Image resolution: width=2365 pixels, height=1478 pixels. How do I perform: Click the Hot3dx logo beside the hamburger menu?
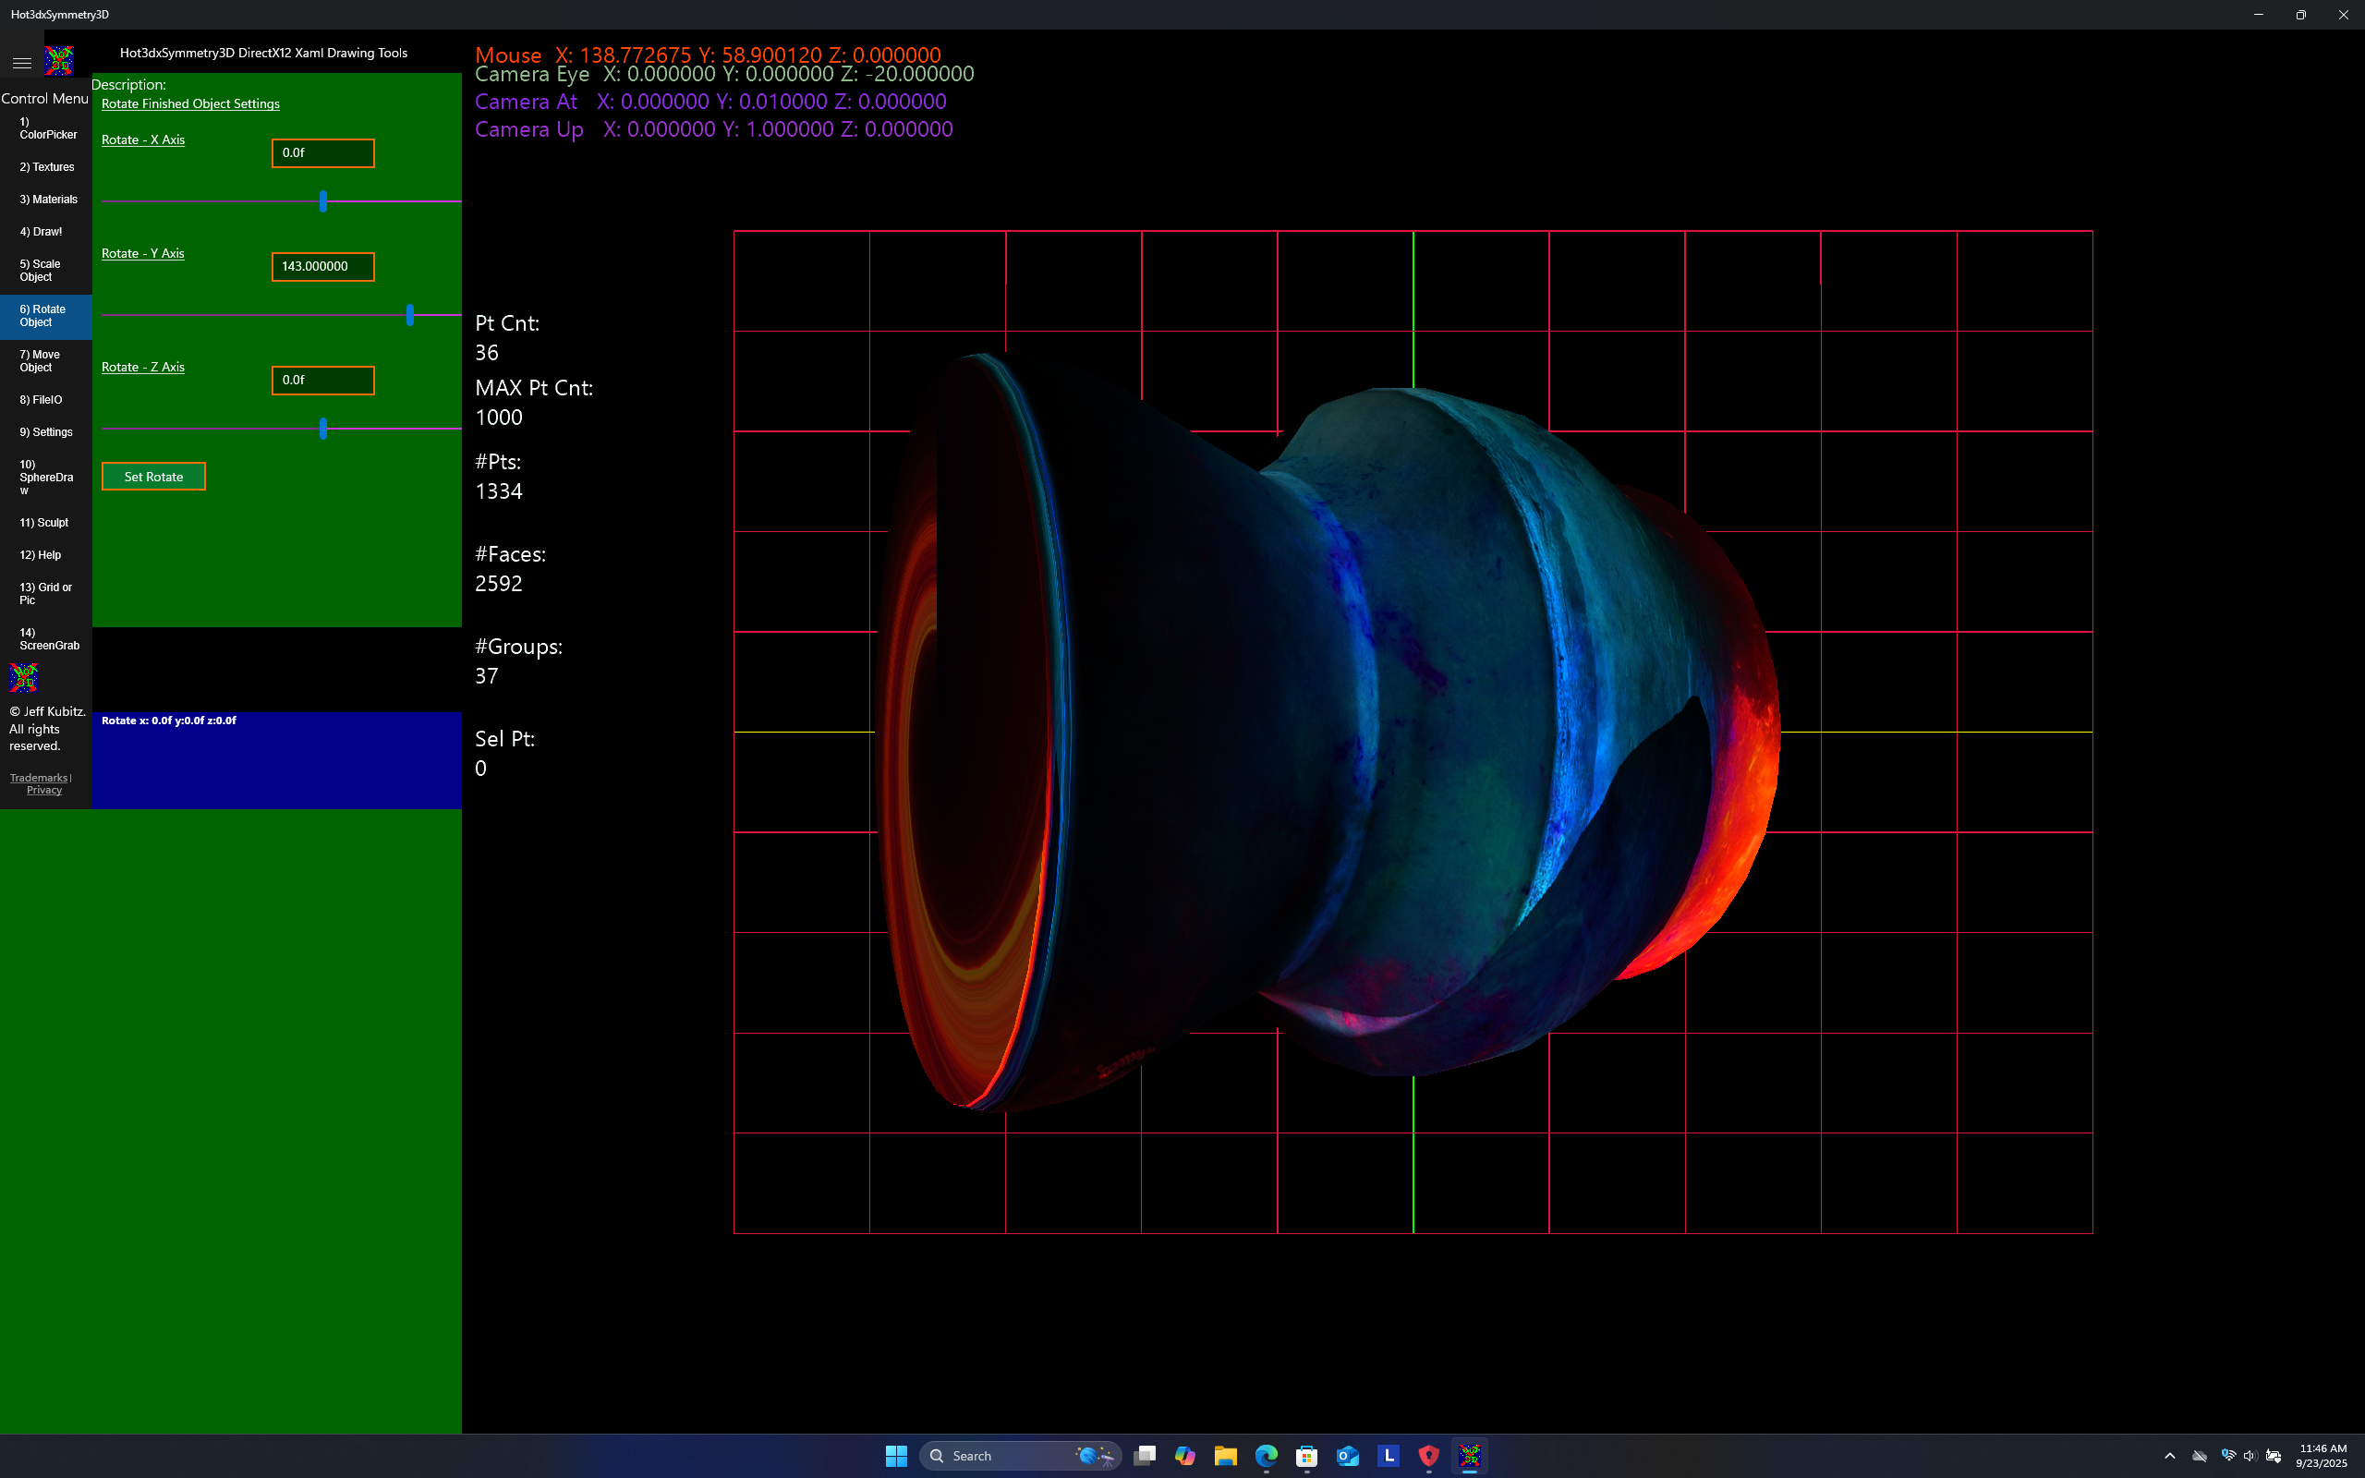click(x=58, y=61)
